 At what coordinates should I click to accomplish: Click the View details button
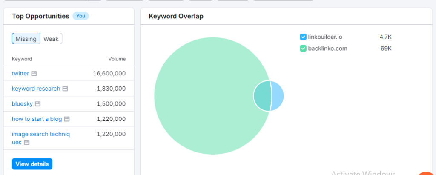click(x=32, y=164)
